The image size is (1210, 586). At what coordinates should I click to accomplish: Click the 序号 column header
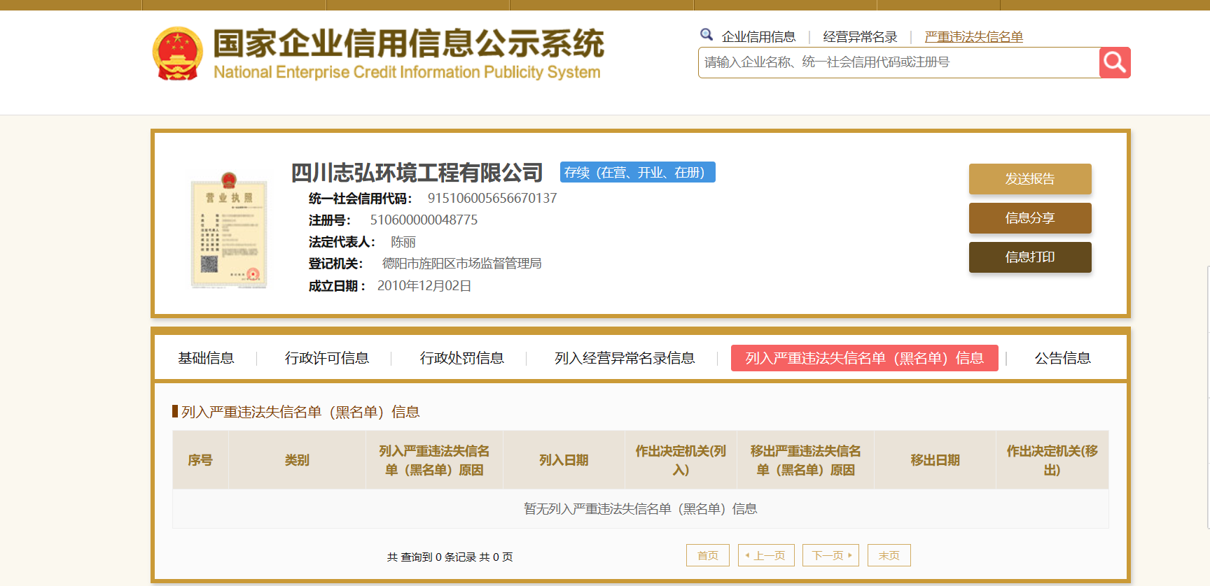click(x=200, y=460)
